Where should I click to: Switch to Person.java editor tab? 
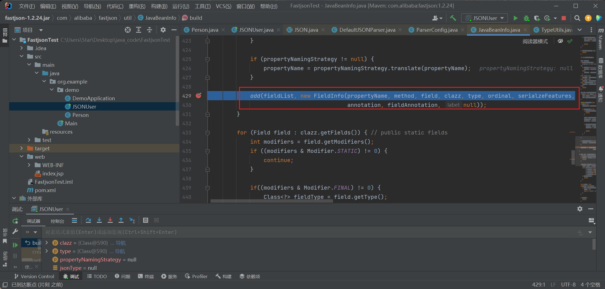[x=205, y=30]
